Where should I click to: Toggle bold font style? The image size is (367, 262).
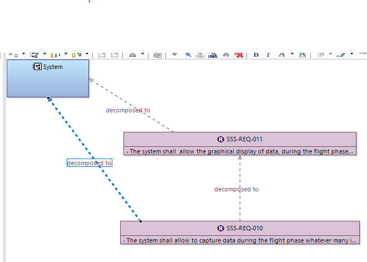click(x=256, y=55)
